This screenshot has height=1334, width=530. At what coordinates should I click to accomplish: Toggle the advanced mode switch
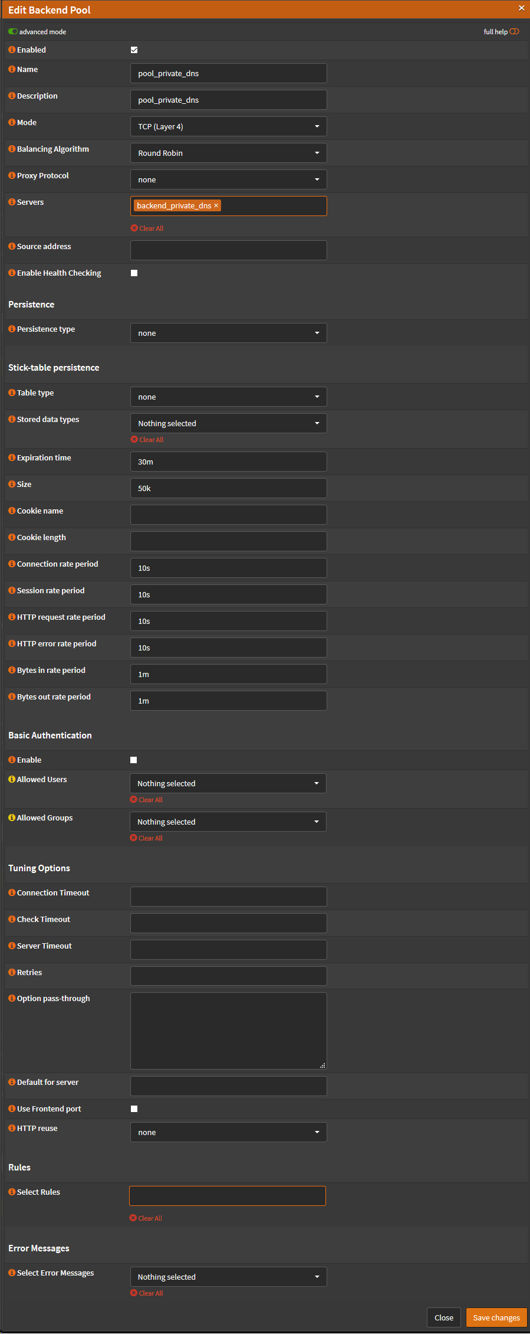(13, 32)
